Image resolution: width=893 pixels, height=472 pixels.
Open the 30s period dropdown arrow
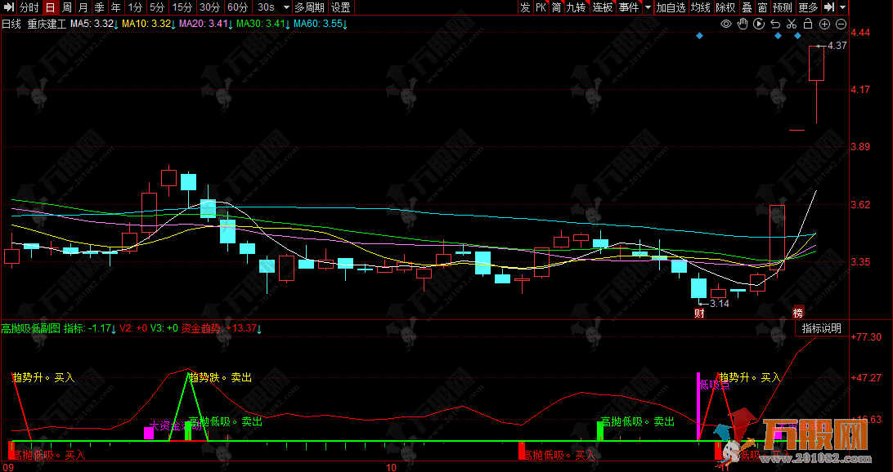point(285,7)
